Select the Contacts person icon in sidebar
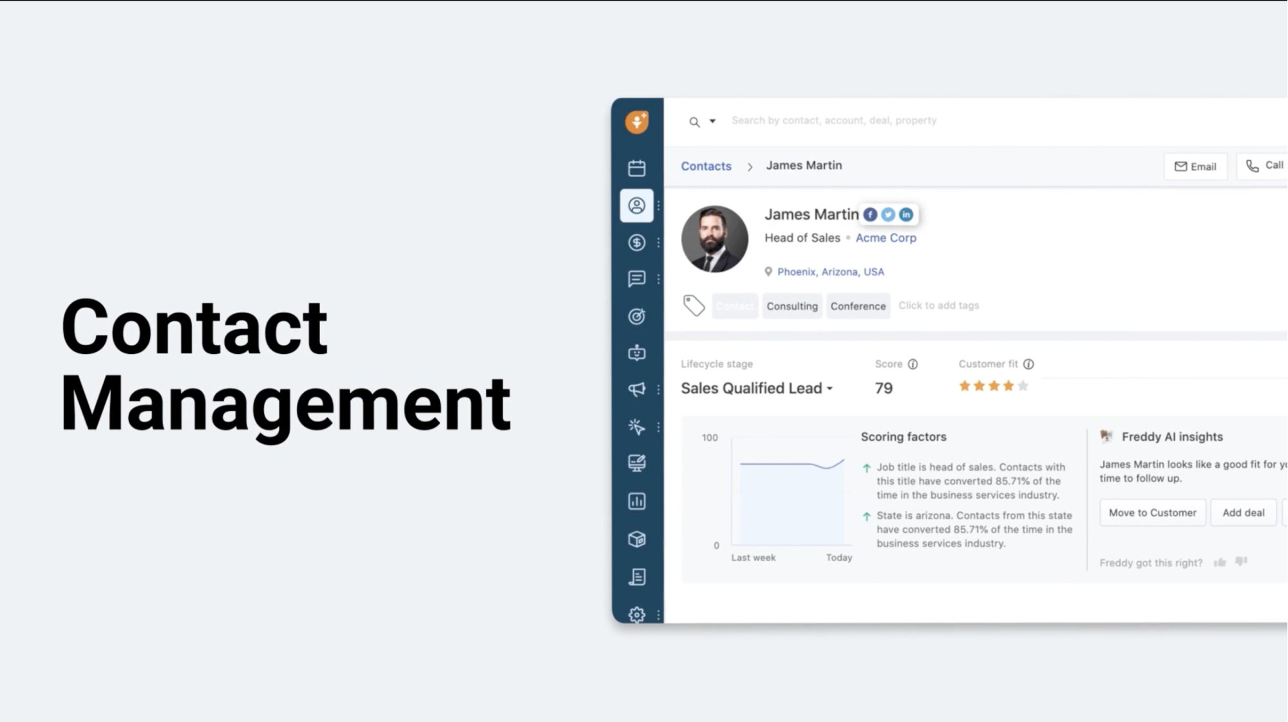This screenshot has height=722, width=1288. click(636, 205)
